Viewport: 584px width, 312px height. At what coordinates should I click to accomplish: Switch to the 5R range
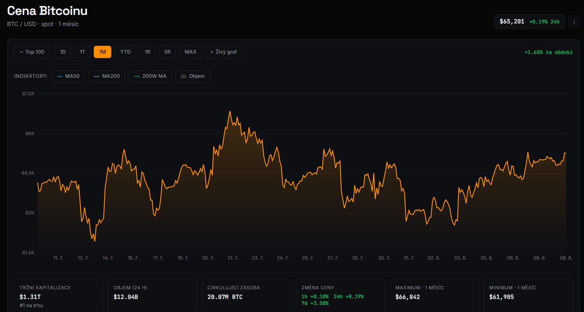point(167,52)
